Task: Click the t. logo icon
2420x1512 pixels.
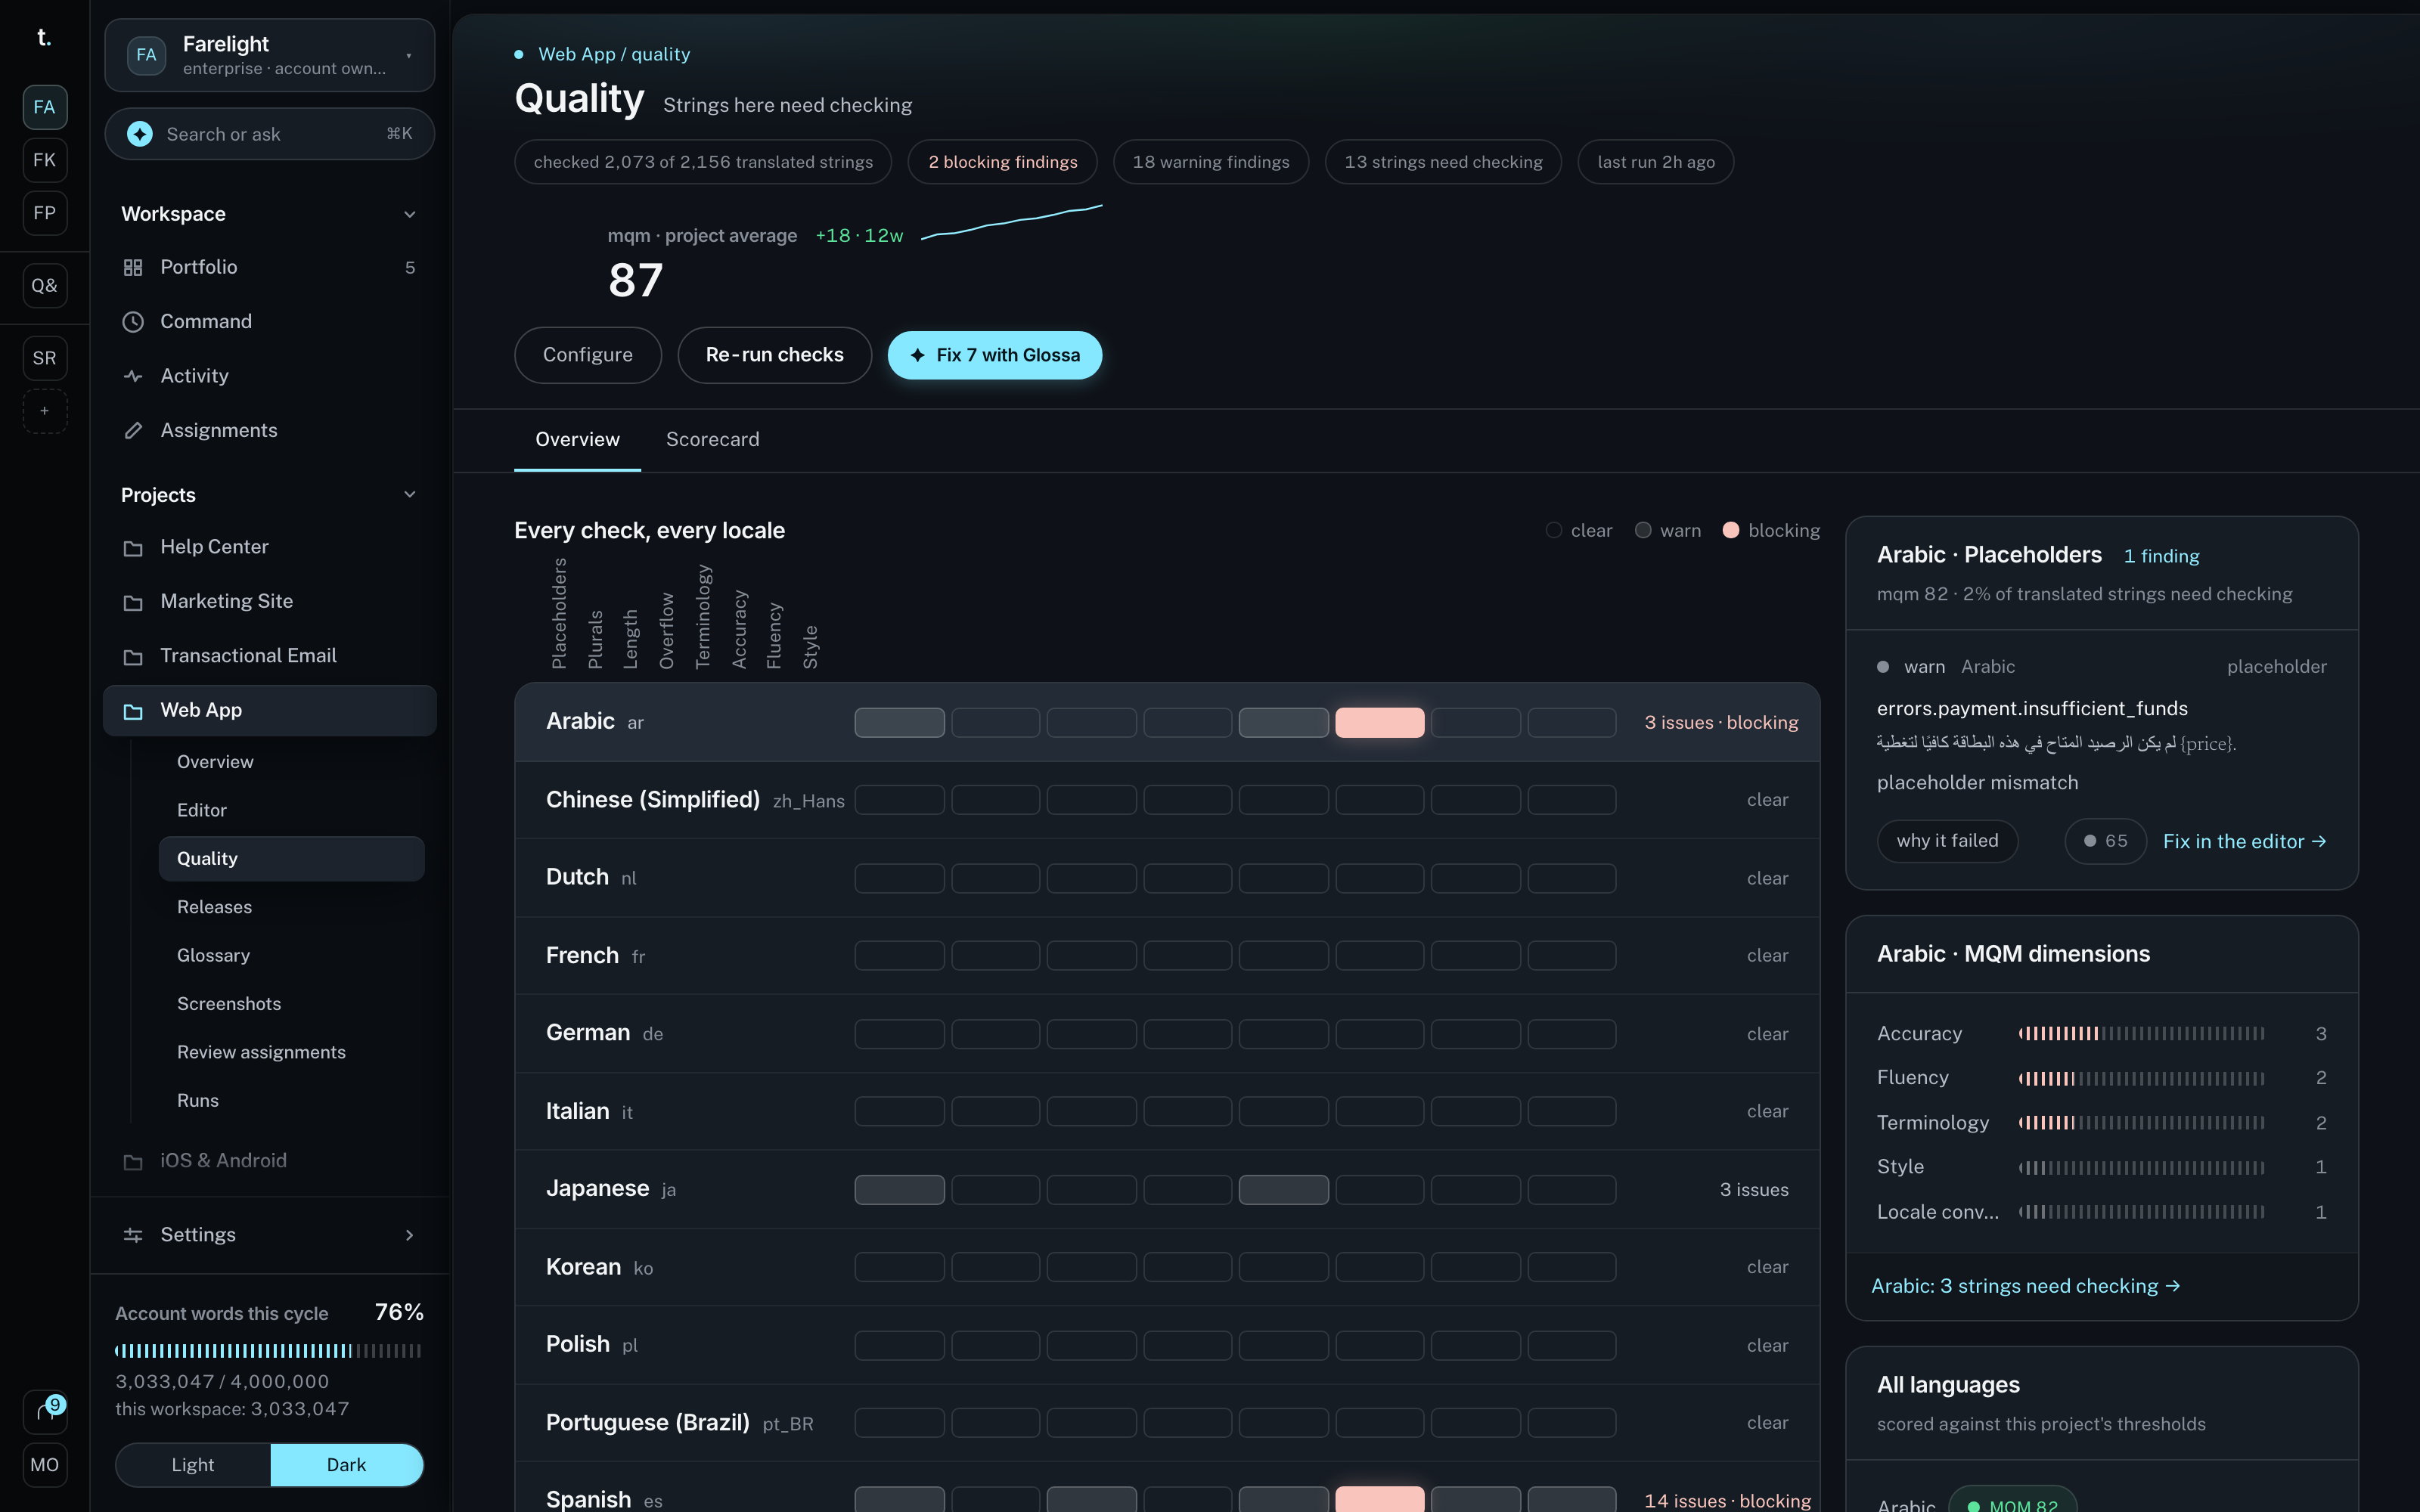Action: click(44, 38)
